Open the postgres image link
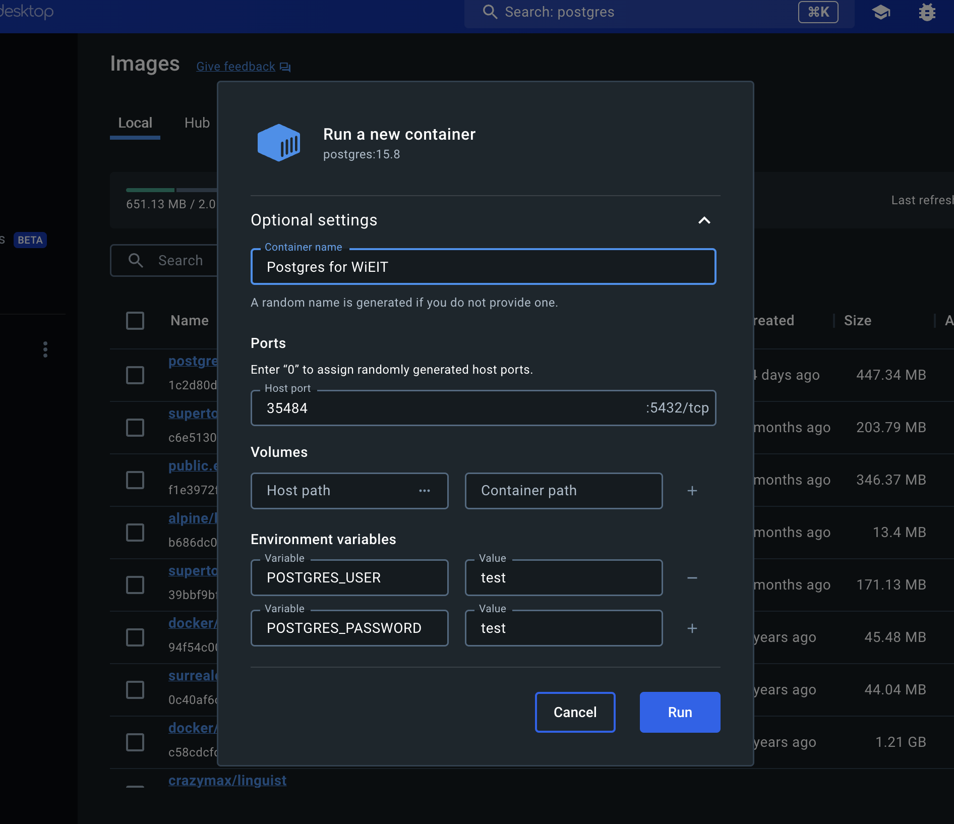This screenshot has width=954, height=824. tap(193, 361)
